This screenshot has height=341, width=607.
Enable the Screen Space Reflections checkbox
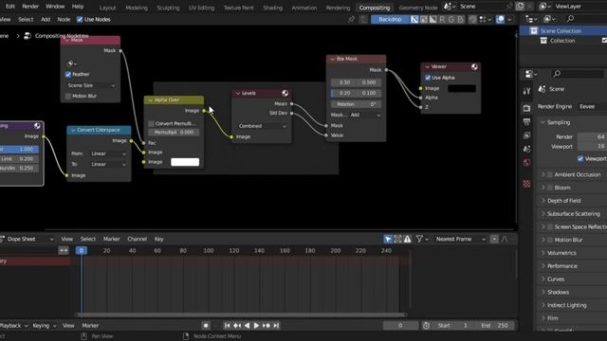[x=550, y=227]
